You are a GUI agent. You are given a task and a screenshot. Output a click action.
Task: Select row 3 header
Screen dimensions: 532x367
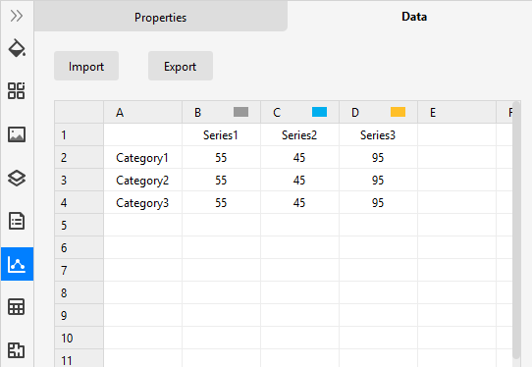pyautogui.click(x=80, y=181)
